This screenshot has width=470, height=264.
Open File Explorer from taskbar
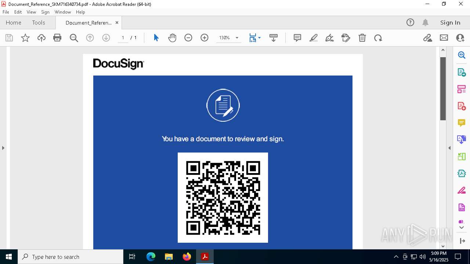click(x=169, y=257)
